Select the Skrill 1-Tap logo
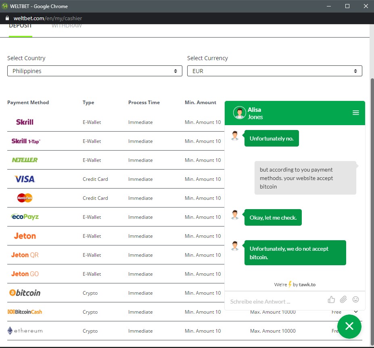This screenshot has width=374, height=348. pyautogui.click(x=26, y=141)
